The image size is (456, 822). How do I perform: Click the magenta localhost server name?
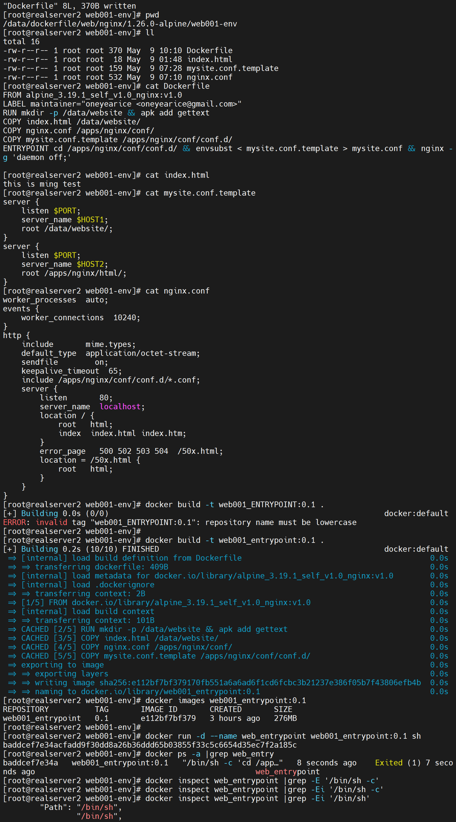point(120,406)
